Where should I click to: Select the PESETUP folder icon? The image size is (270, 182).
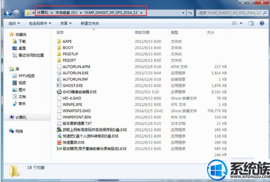[x=59, y=54]
